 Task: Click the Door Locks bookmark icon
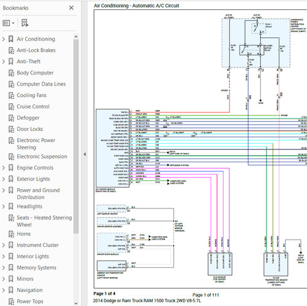click(x=11, y=129)
